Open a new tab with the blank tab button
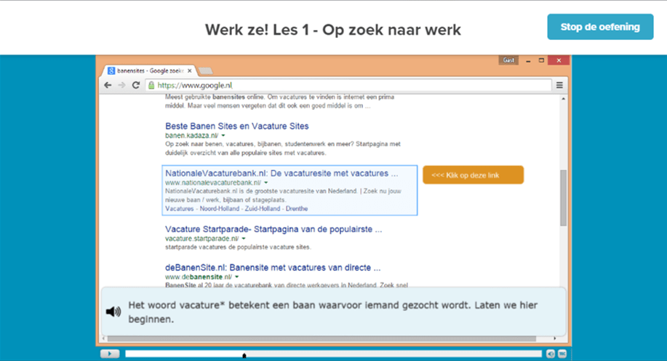 coord(205,71)
